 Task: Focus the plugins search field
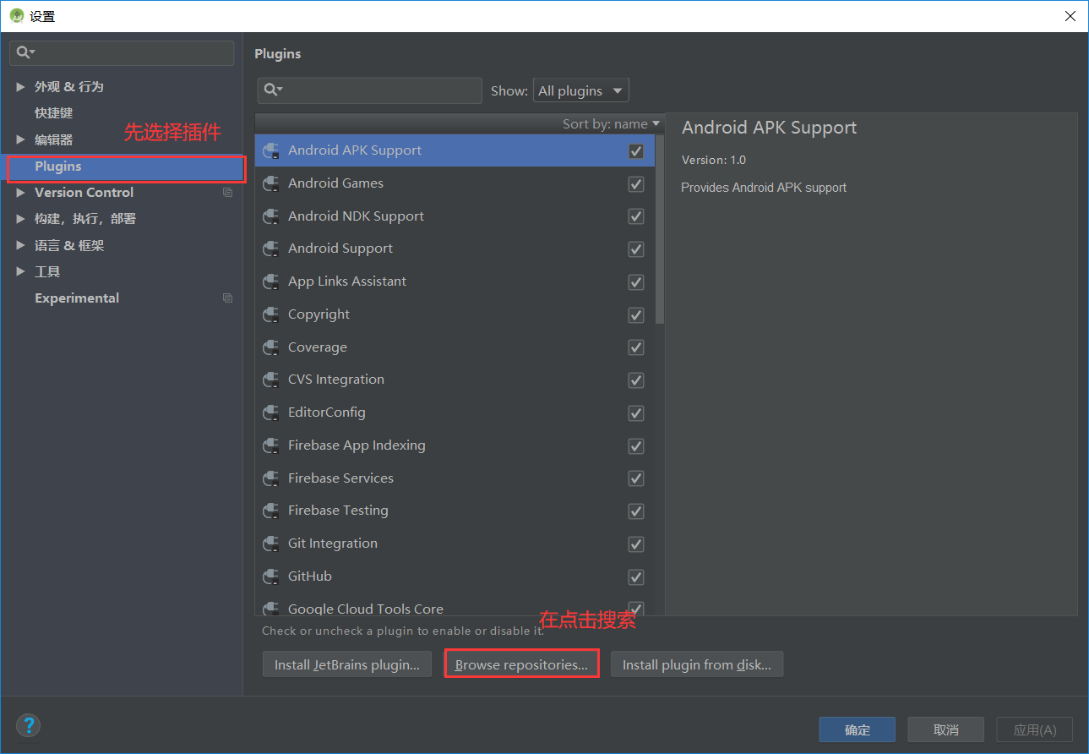369,90
